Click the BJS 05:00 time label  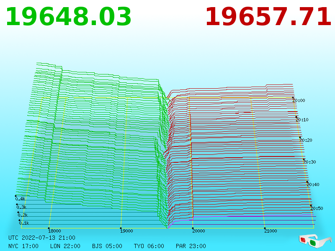107,246
